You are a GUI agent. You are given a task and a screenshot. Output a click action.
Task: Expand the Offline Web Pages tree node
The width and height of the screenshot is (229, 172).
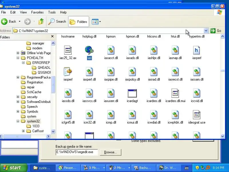tap(18, 53)
